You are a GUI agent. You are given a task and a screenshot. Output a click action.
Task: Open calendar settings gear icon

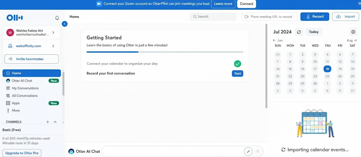[x=353, y=32]
